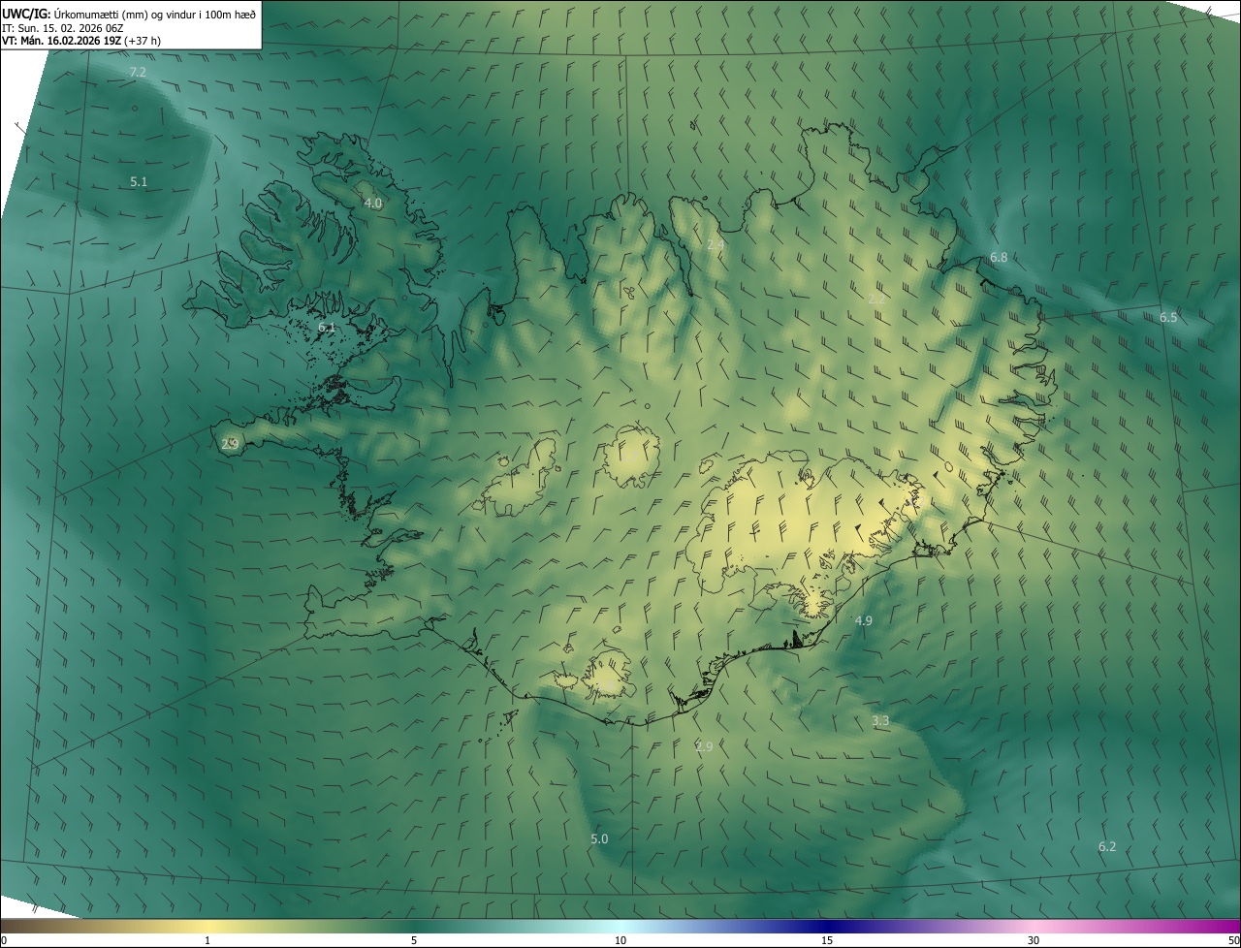
Task: Click the 0 tick on the color scale
Action: tap(4, 940)
